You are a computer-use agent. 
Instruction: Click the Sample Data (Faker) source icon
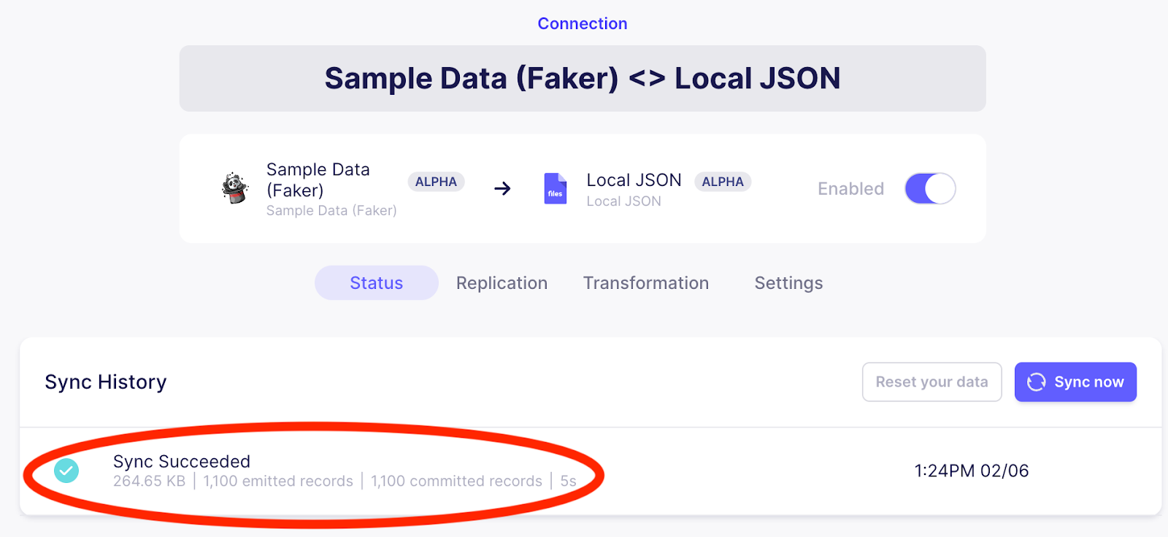(235, 188)
